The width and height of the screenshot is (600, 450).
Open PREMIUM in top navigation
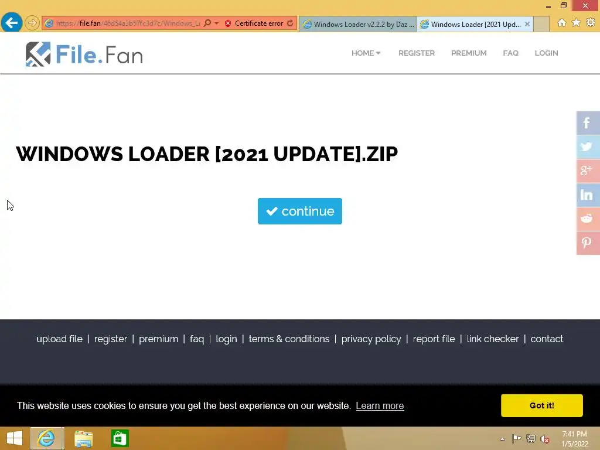pyautogui.click(x=469, y=53)
